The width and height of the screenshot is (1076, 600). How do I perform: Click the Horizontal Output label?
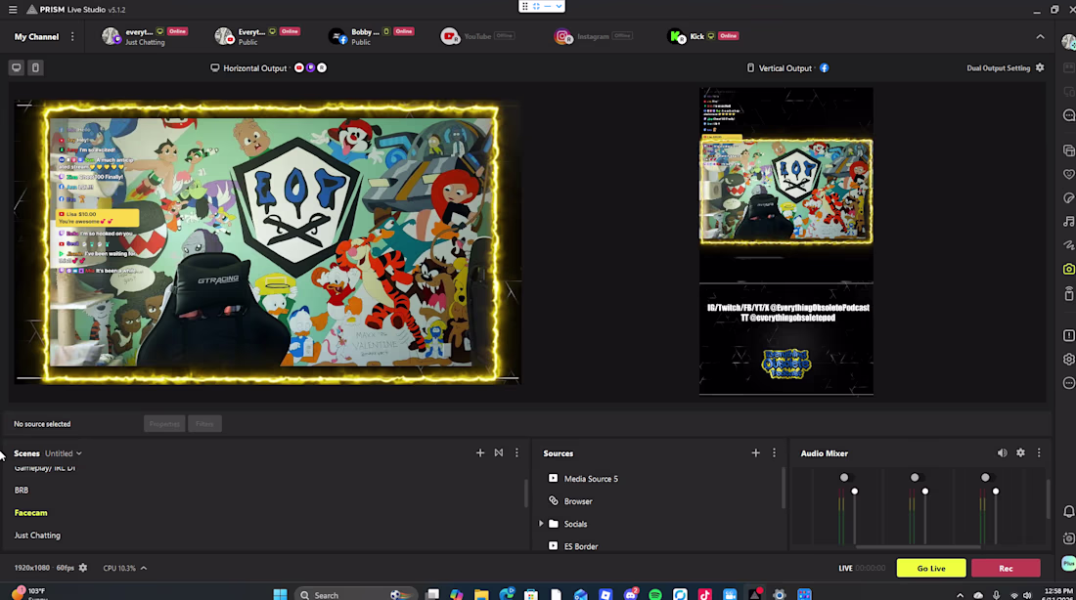254,67
